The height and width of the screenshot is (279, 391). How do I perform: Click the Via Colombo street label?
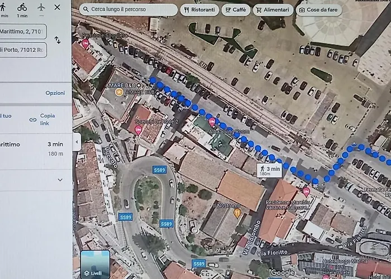251,237
